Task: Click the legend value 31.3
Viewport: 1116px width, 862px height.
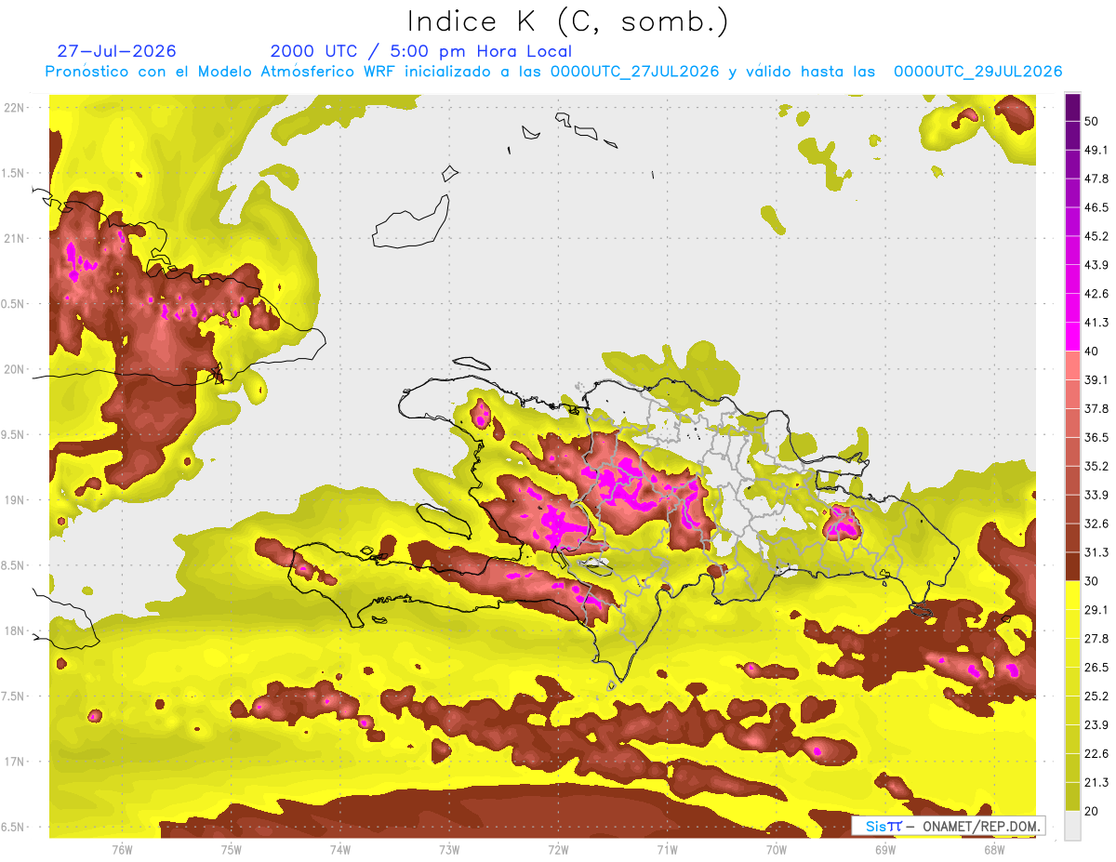Action: pos(1096,553)
